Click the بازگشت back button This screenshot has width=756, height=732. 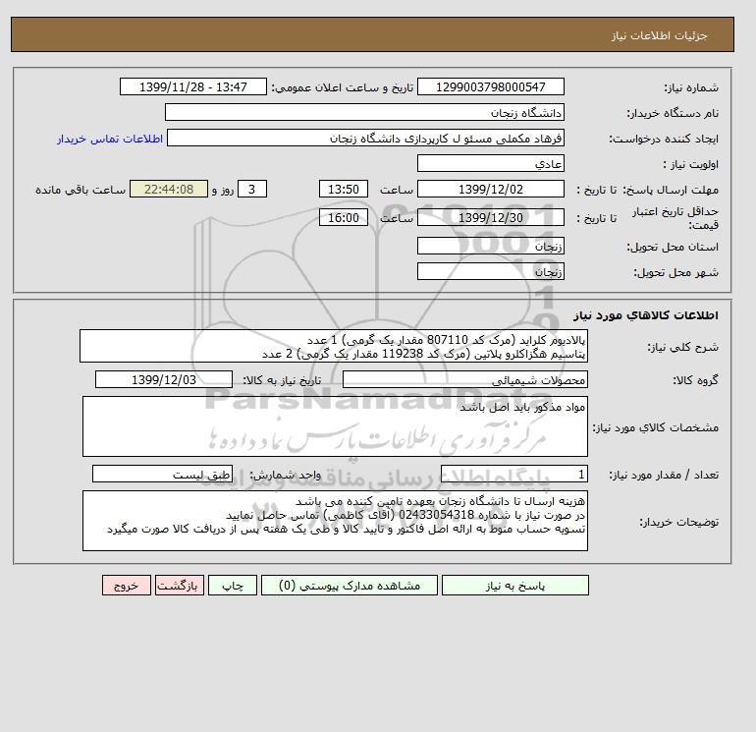tap(180, 586)
